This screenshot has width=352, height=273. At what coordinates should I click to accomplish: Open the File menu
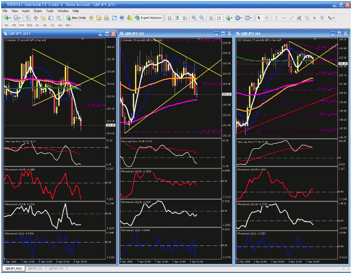click(5, 11)
